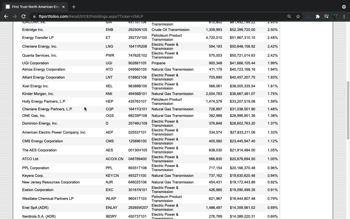Click the LNG ticker symbol

coord(109,46)
